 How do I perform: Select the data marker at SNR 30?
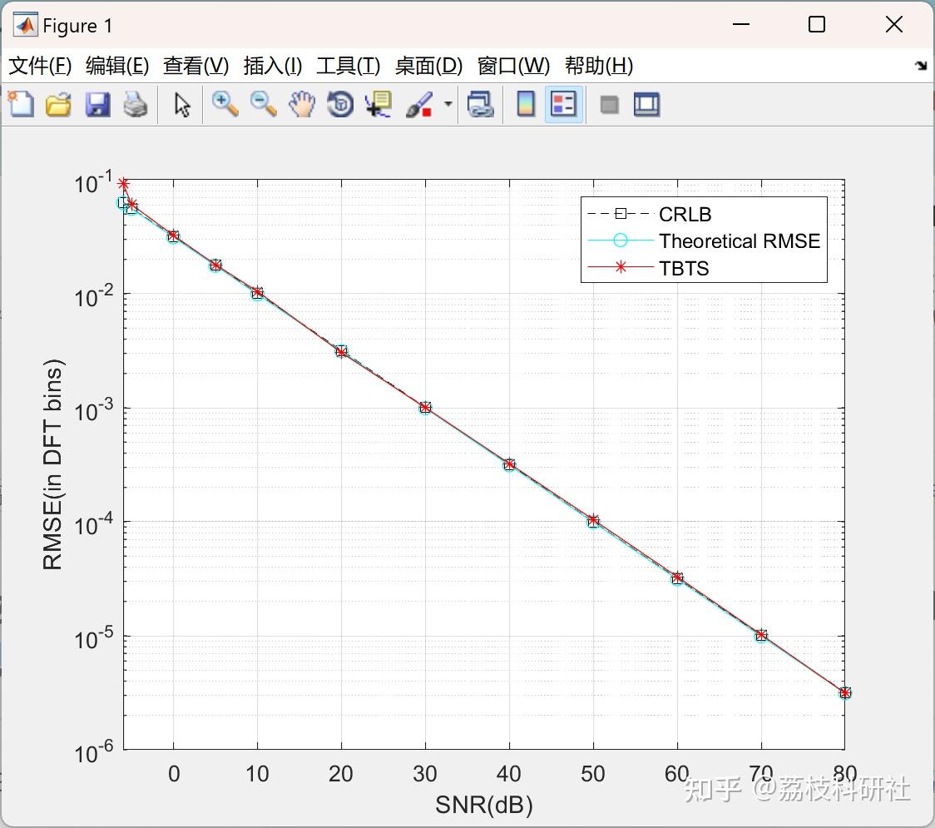[425, 408]
